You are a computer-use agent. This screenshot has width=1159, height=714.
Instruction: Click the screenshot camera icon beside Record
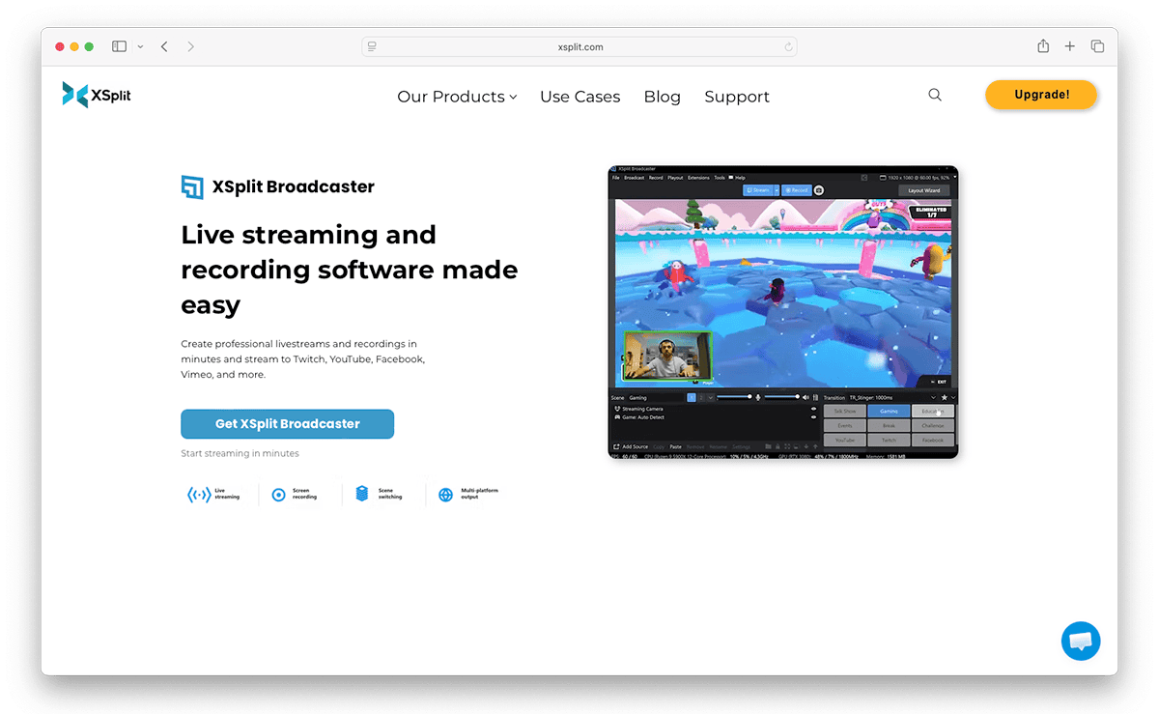pyautogui.click(x=819, y=190)
